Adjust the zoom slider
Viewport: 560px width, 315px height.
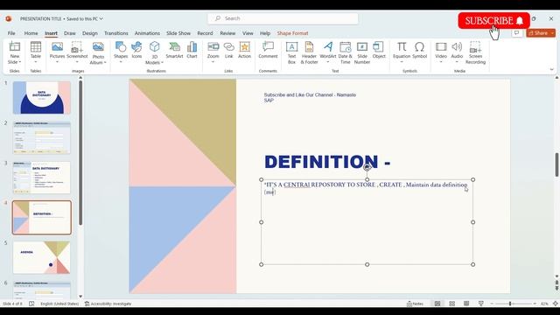tap(510, 304)
